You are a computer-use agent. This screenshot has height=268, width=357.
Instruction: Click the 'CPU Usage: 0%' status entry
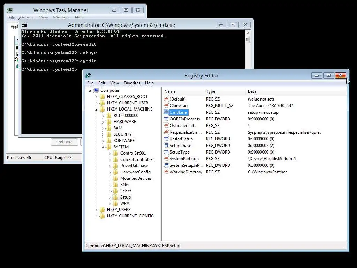tap(58, 157)
